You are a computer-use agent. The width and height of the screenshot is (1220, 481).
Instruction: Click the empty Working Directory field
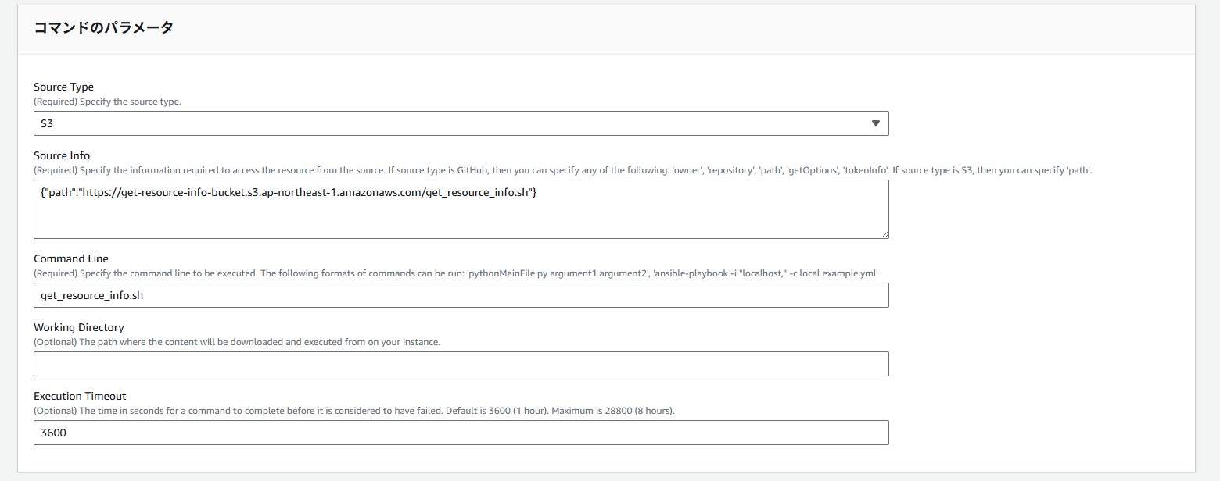[461, 364]
